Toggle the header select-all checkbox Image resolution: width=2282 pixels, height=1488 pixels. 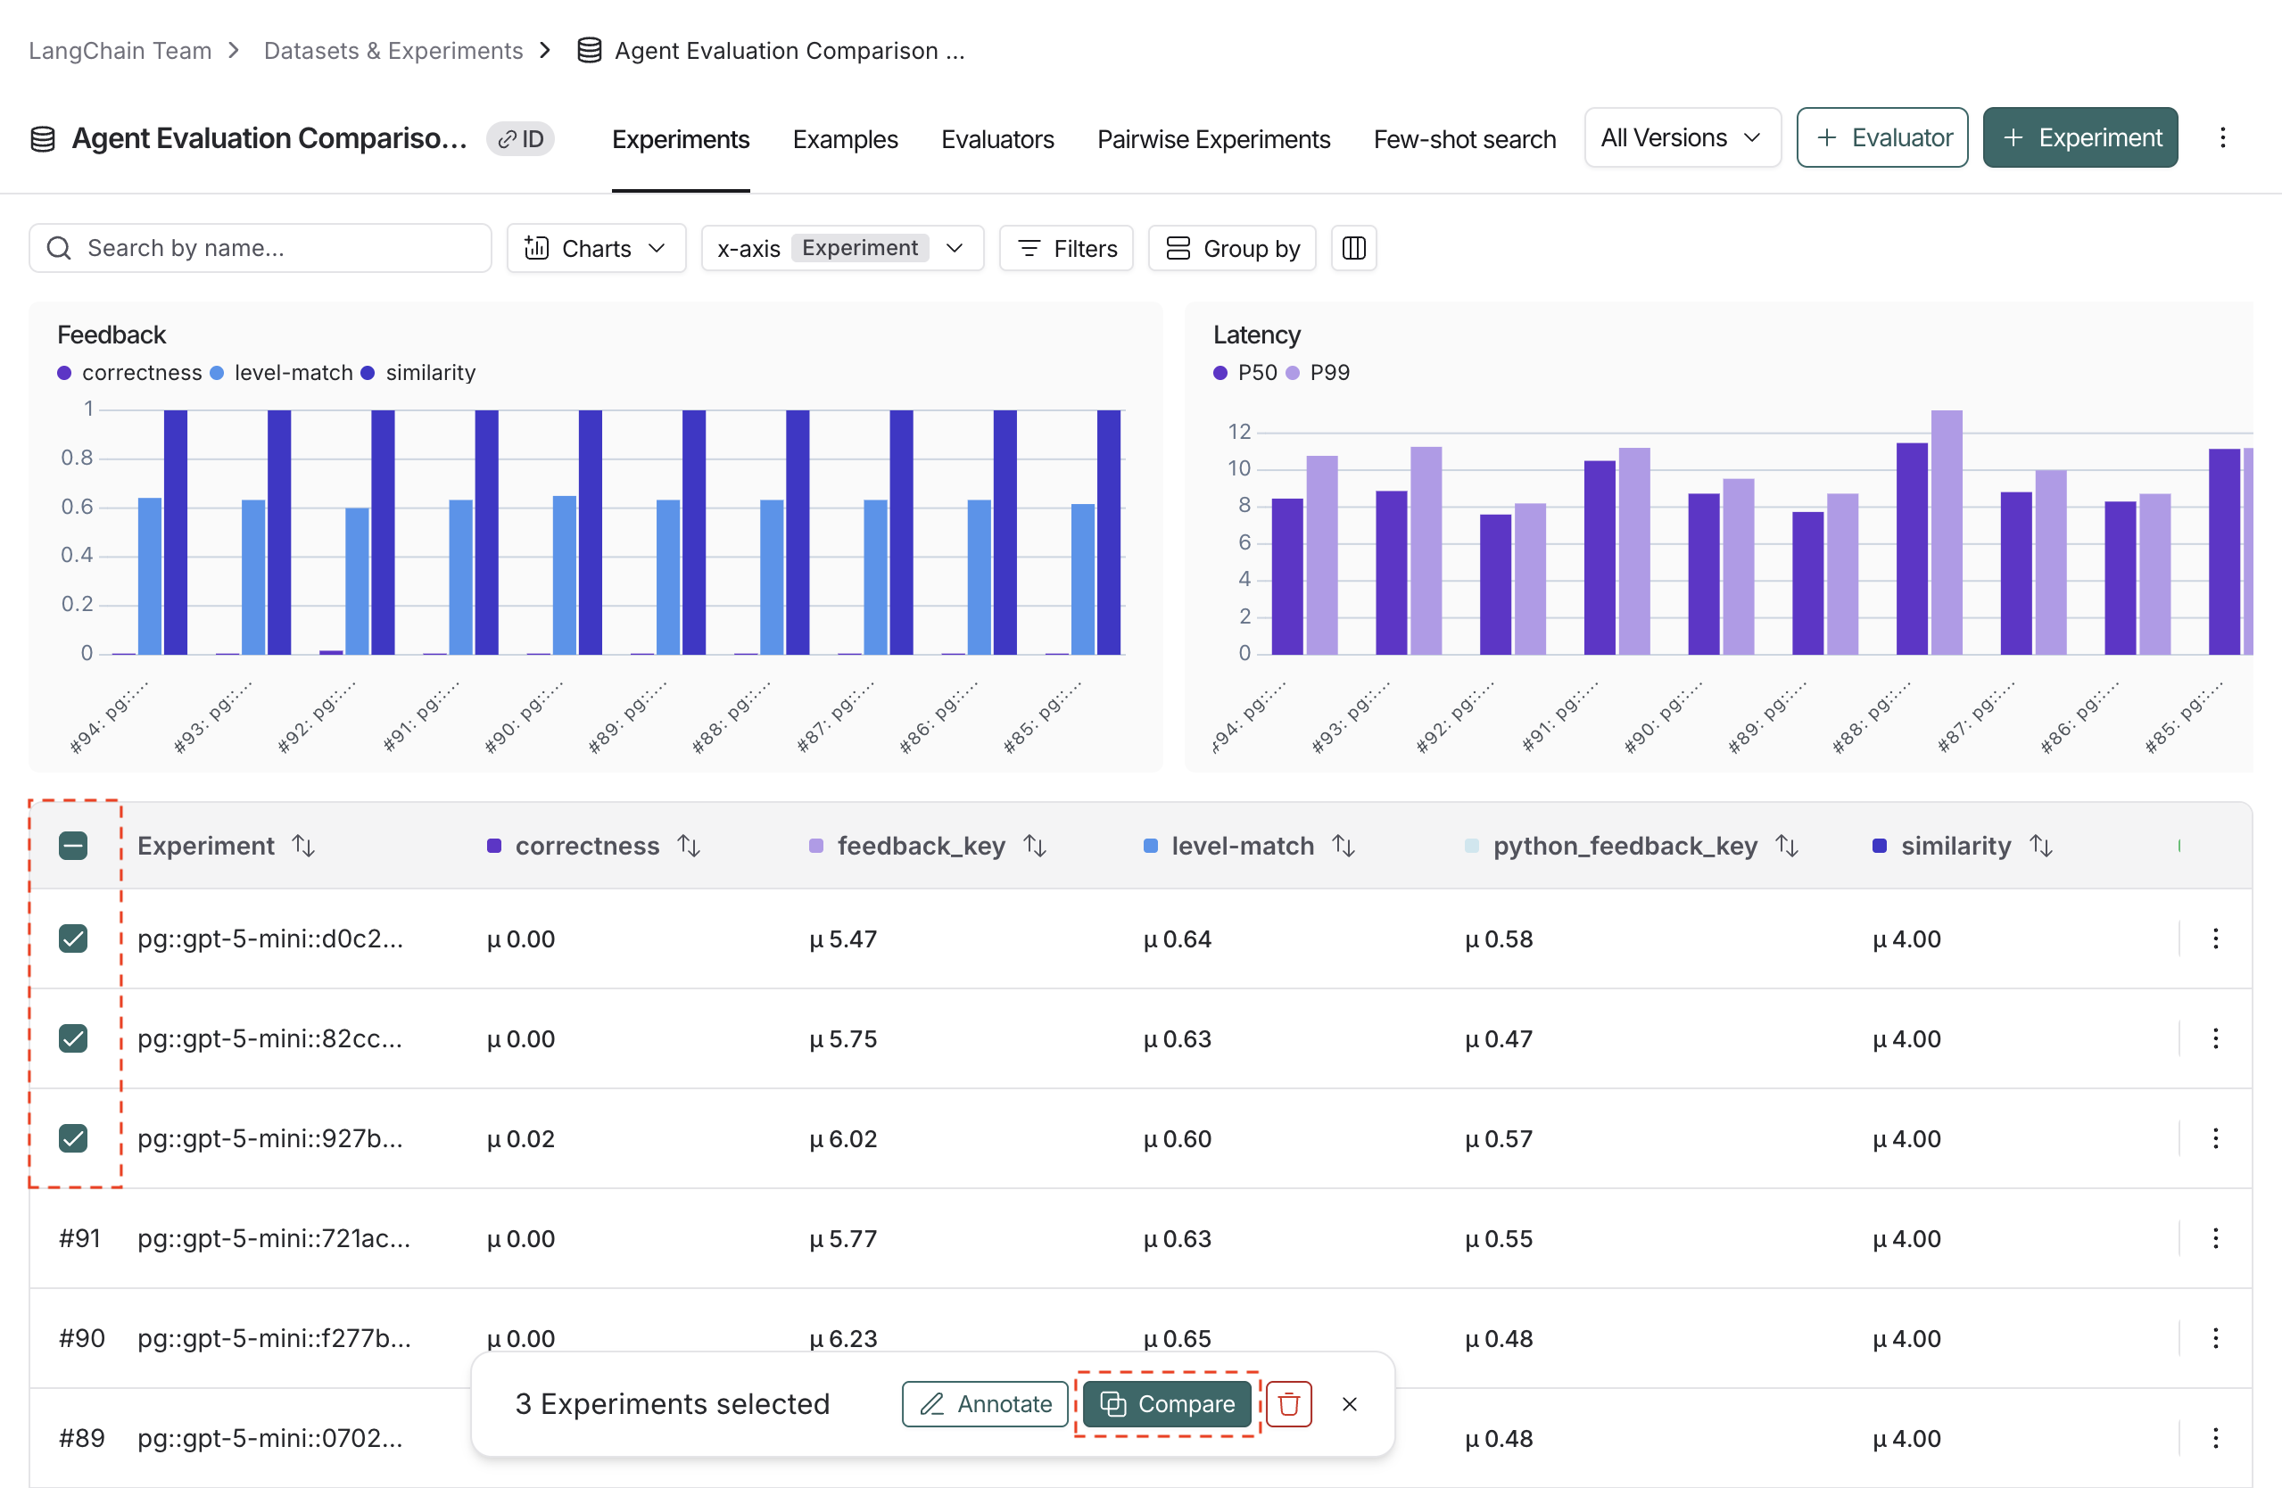click(x=73, y=846)
